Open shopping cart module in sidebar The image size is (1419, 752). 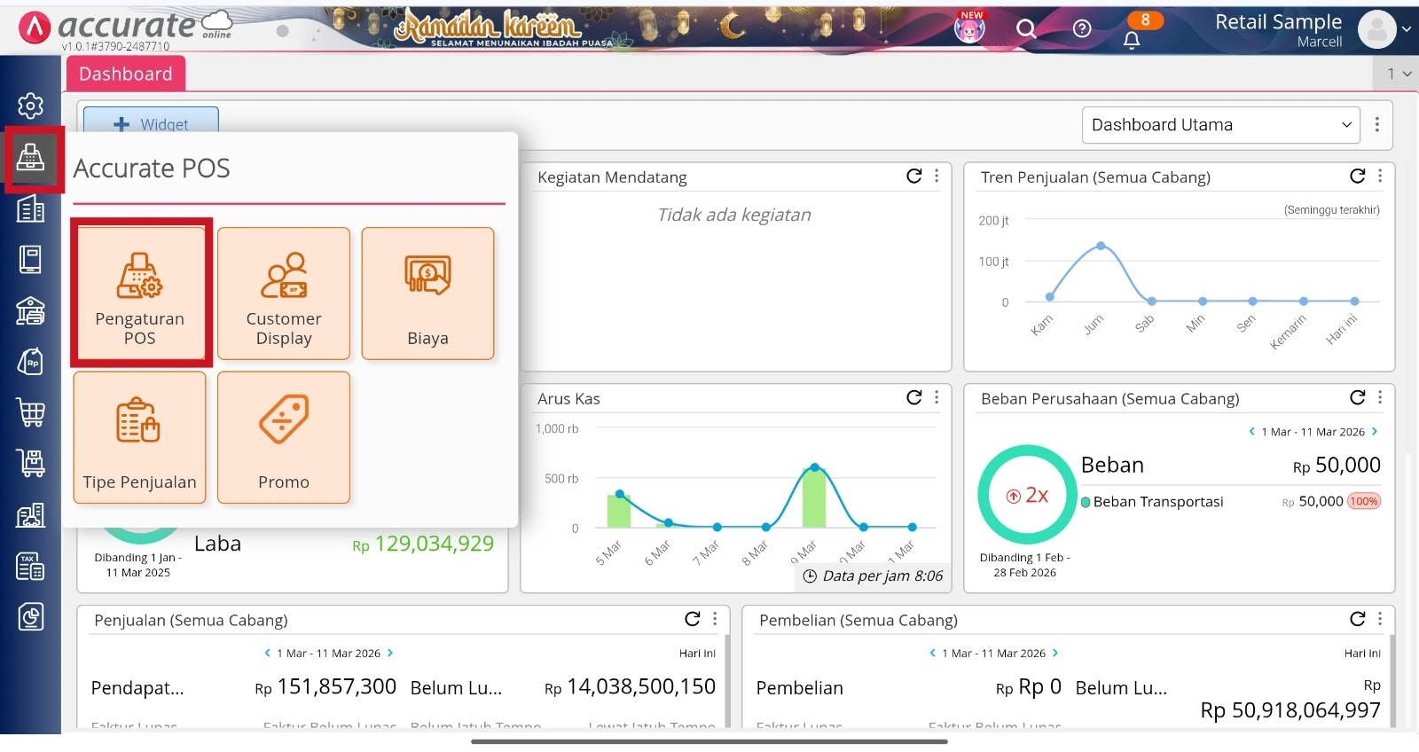click(30, 412)
